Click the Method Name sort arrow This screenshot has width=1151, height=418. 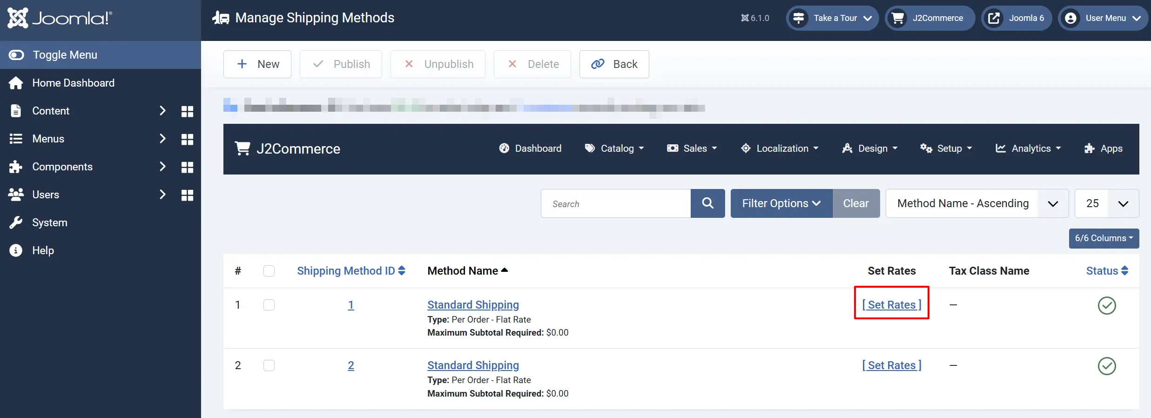point(505,270)
